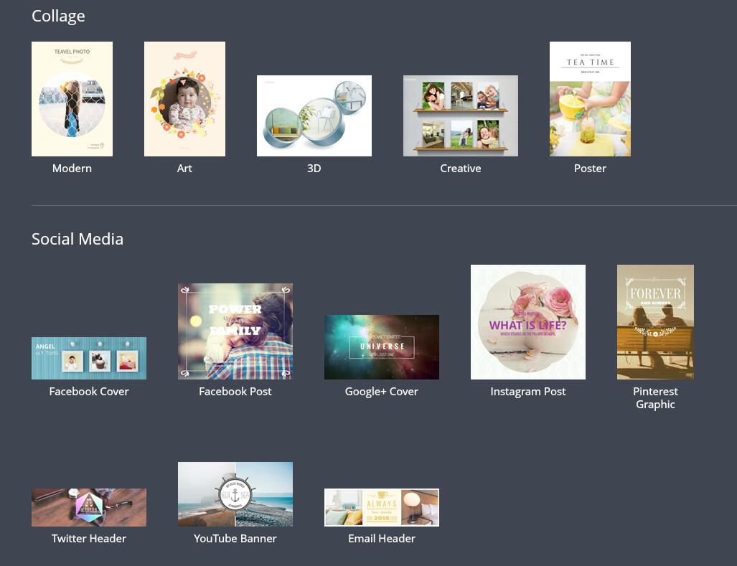Select the Pinterest Graphic Forever thumbnail

655,322
